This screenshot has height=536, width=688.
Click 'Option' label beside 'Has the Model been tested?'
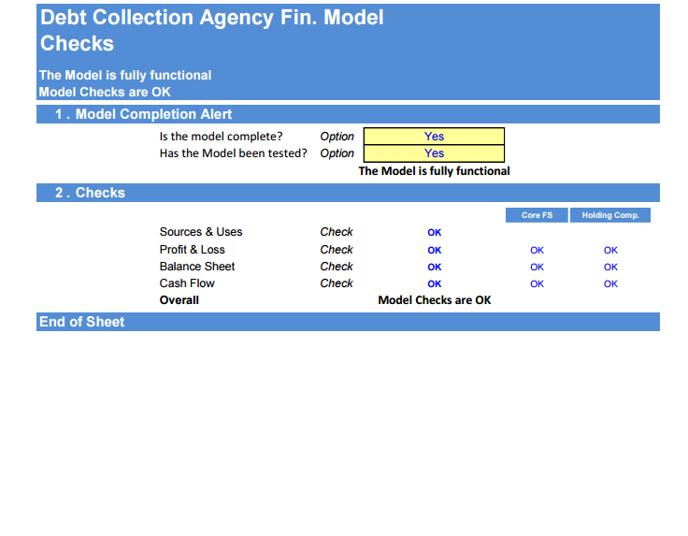coord(337,153)
